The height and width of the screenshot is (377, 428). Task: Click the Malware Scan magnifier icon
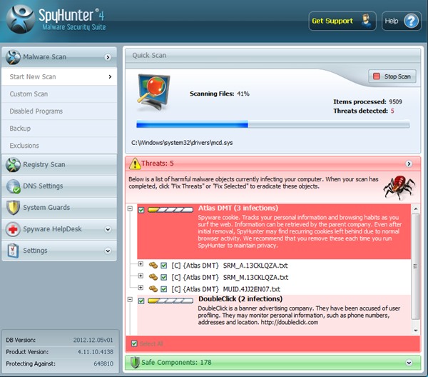(13, 56)
